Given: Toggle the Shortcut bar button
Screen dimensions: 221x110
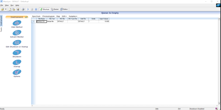Looking at the screenshot, I should (45, 9).
